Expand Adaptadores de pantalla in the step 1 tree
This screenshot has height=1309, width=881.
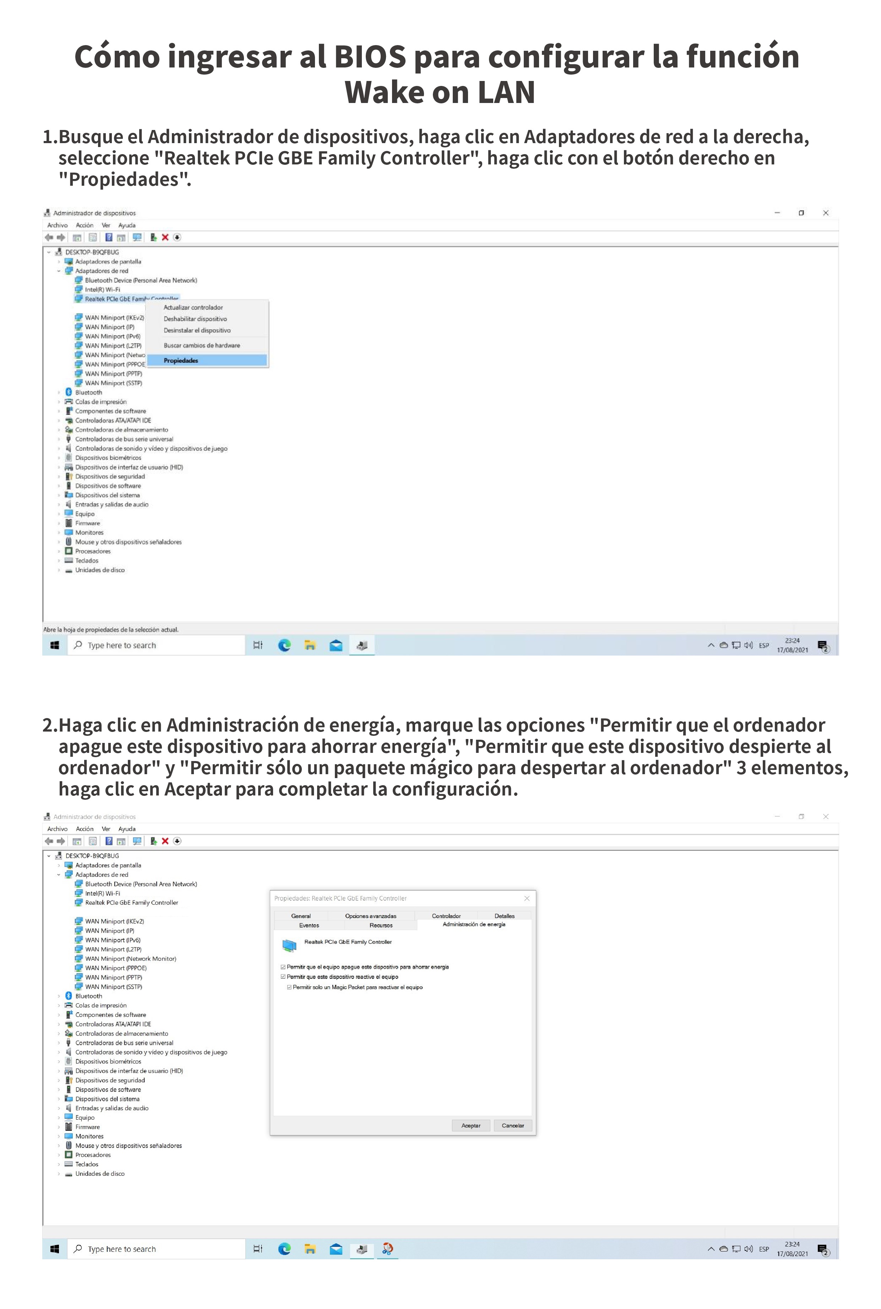click(x=59, y=262)
